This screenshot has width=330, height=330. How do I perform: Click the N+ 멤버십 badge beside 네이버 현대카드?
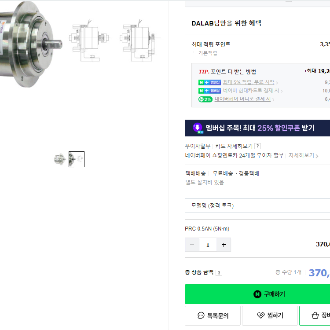coord(209,91)
